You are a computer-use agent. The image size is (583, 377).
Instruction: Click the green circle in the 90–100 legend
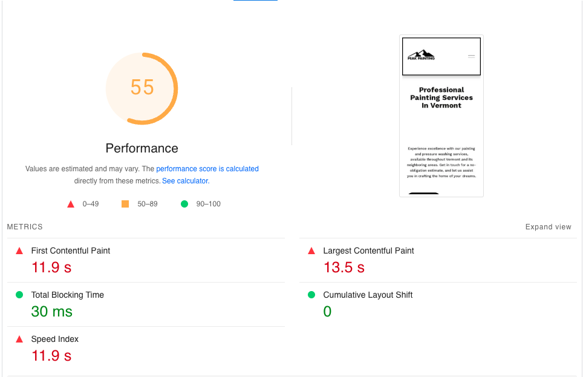pyautogui.click(x=184, y=204)
